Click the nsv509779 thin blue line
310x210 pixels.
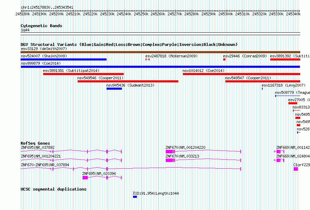288,96
